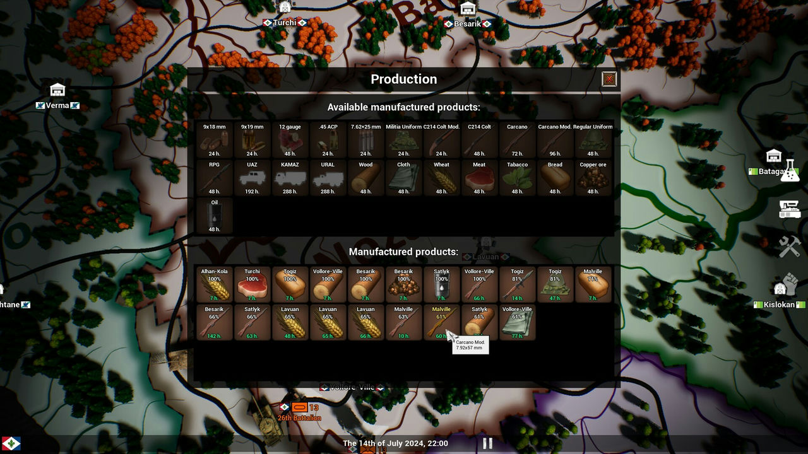Click the hammer and wrench build icon

(789, 247)
